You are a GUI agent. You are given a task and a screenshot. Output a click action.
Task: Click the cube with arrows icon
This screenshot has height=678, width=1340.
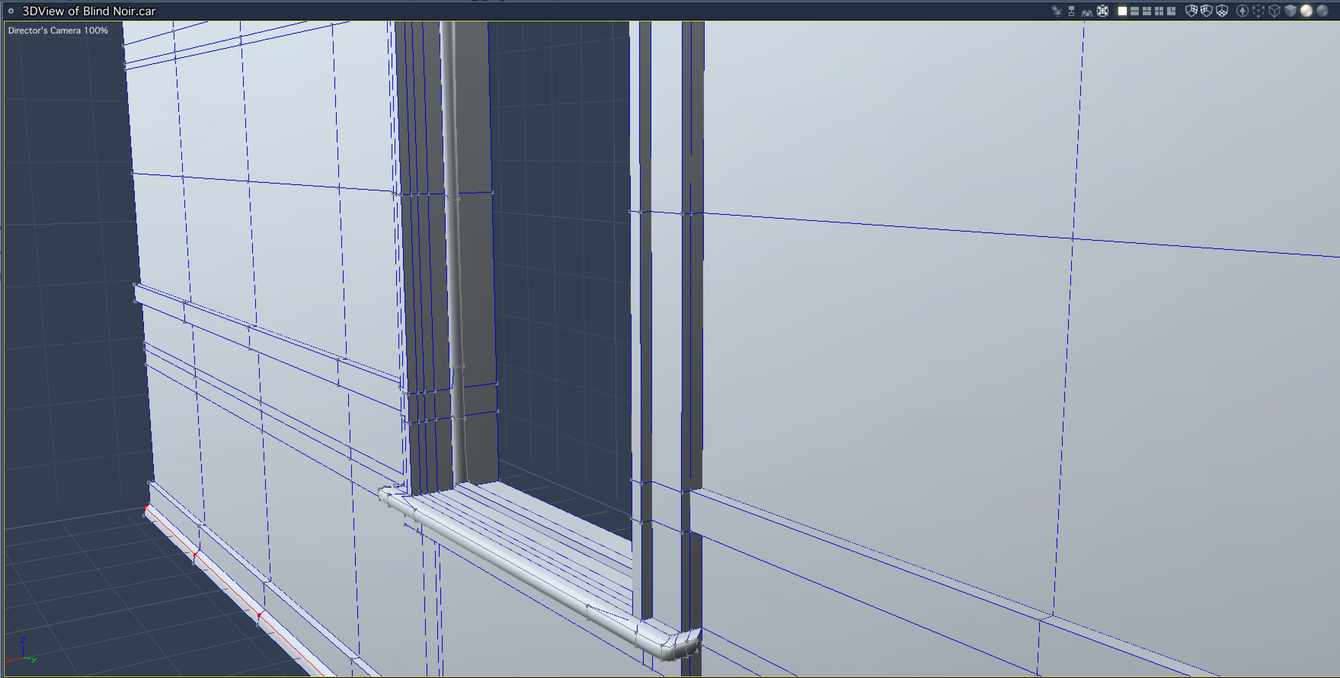click(1103, 11)
